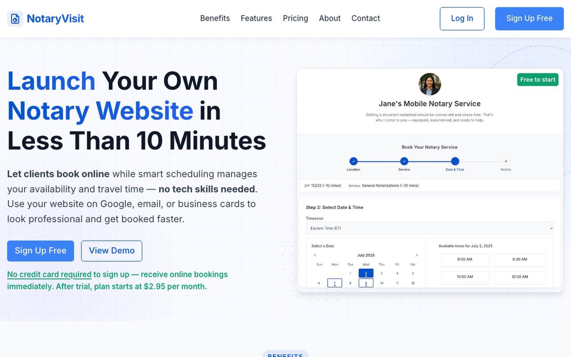Click the BENEFITS section badge
Viewport: 571px width, 357px height.
(x=285, y=354)
